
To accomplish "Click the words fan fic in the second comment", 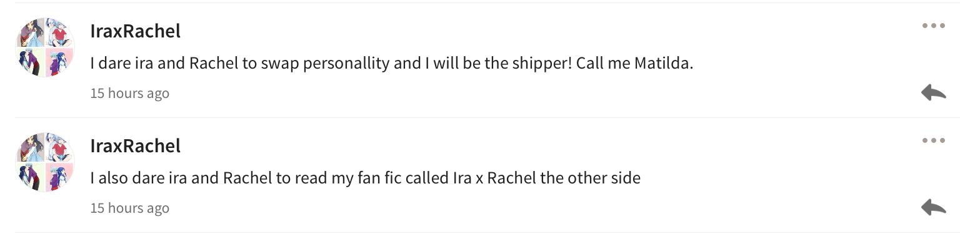I will point(377,178).
